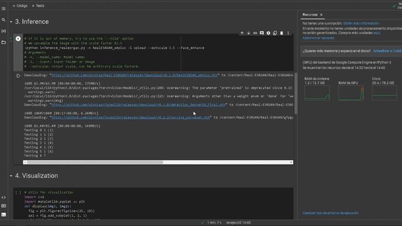Mirror cell in tab icon
Screen dimensions: 402x226
(275, 33)
